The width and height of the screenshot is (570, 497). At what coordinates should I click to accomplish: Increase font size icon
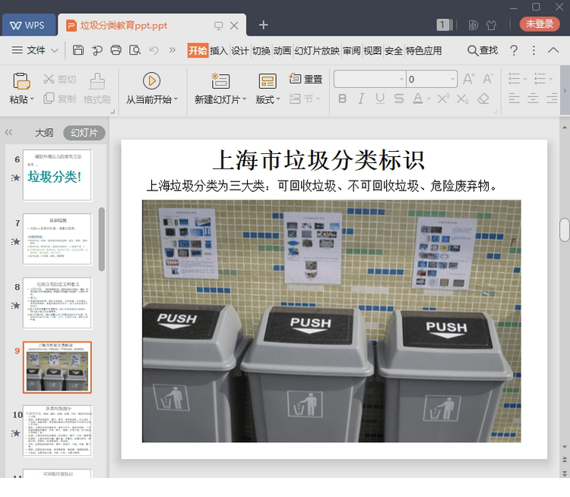pyautogui.click(x=469, y=79)
